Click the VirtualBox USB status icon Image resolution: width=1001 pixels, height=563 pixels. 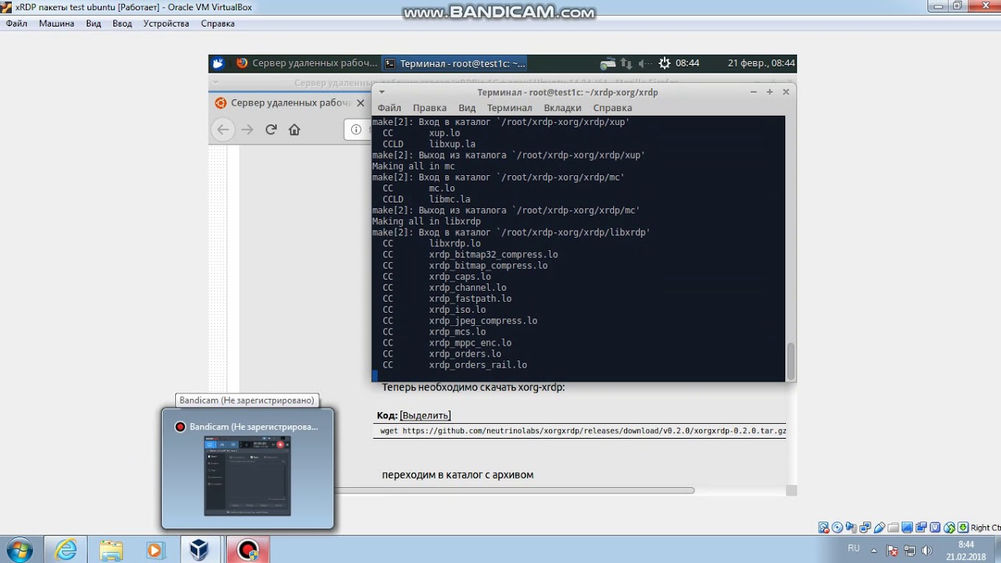880,528
